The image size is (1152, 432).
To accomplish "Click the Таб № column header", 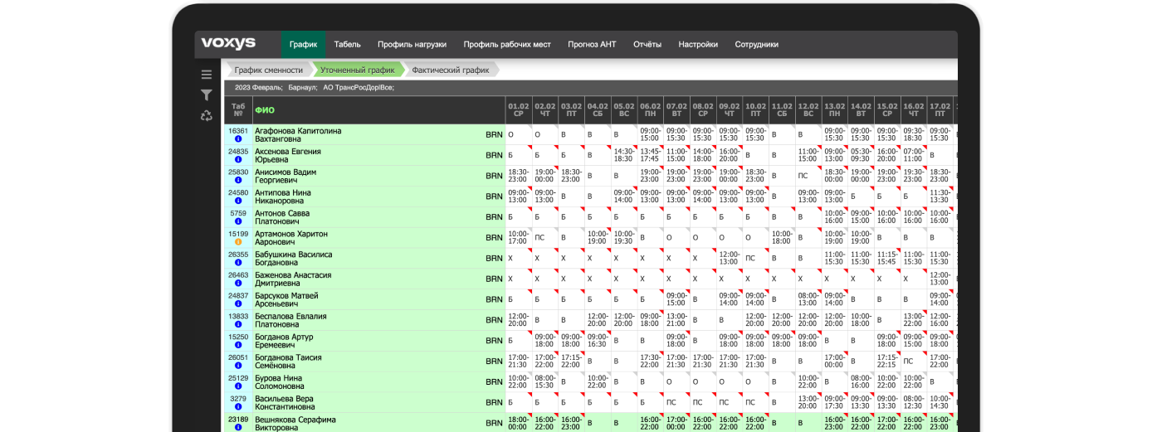I will coord(238,110).
